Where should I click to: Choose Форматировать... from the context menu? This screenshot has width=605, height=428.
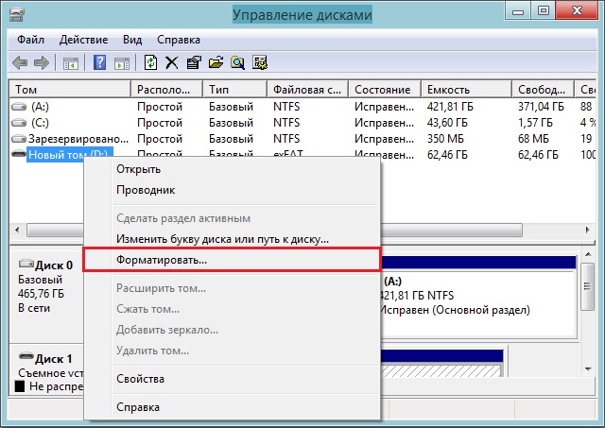(x=161, y=260)
